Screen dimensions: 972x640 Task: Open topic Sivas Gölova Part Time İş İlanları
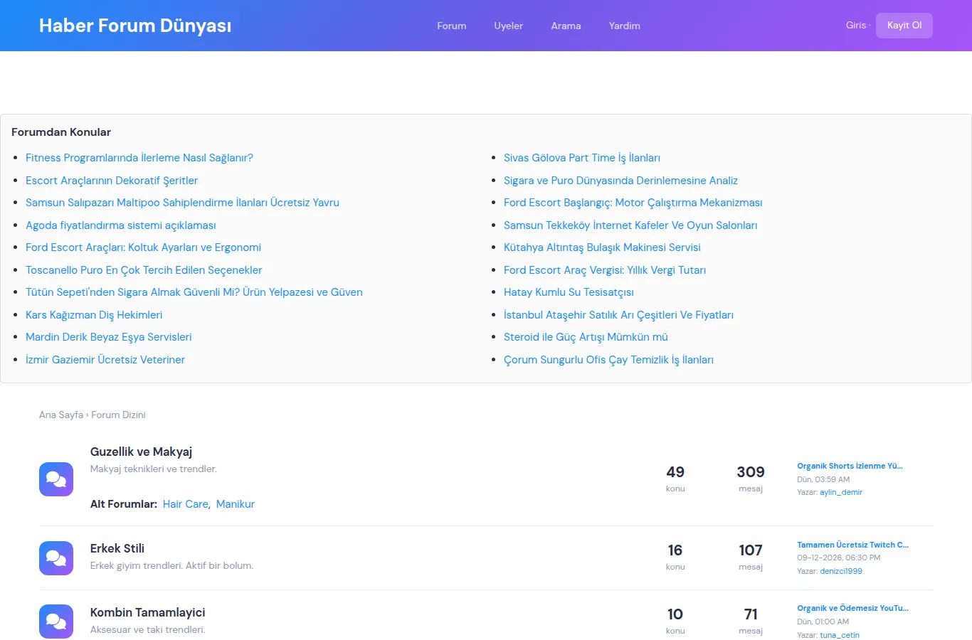pyautogui.click(x=582, y=158)
